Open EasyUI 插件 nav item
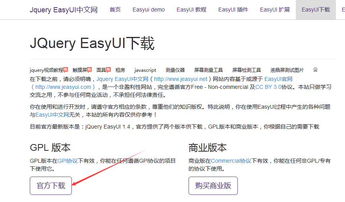Image resolution: width=345 pixels, height=202 pixels. click(233, 10)
